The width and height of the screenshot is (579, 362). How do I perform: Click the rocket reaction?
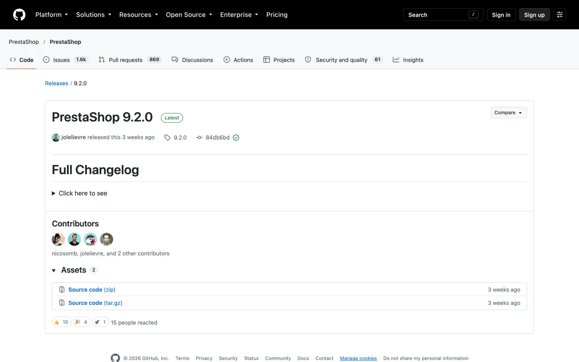pyautogui.click(x=100, y=322)
